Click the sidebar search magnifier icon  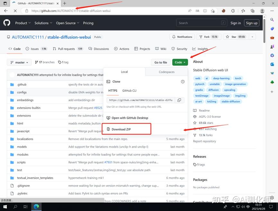click(x=272, y=20)
